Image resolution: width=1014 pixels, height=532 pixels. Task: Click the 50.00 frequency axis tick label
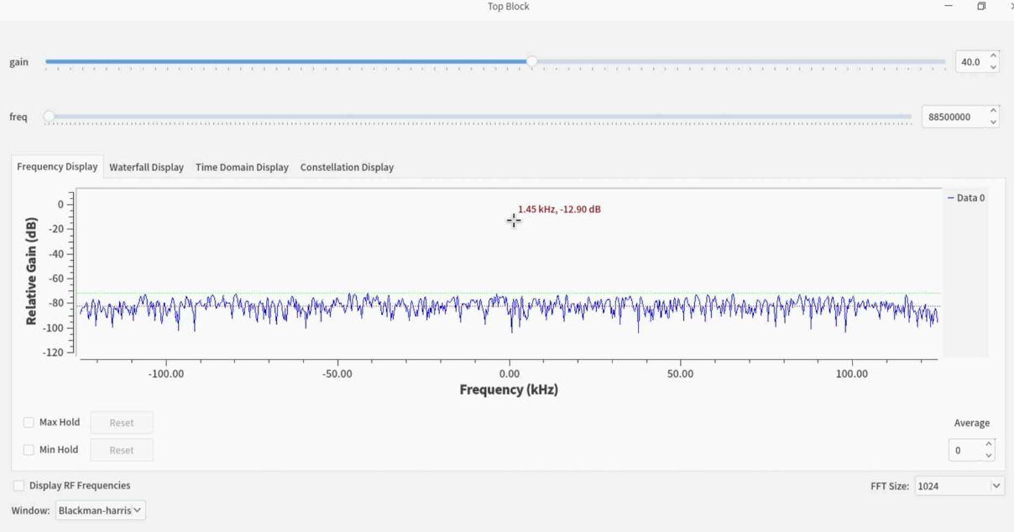point(681,373)
